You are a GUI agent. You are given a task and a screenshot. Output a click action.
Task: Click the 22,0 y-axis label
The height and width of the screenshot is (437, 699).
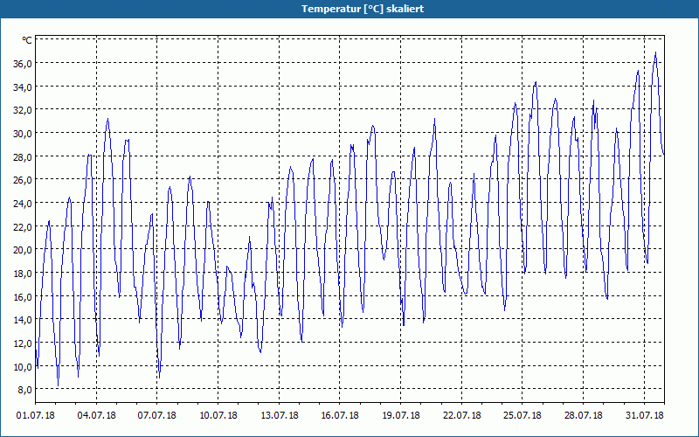coord(23,227)
